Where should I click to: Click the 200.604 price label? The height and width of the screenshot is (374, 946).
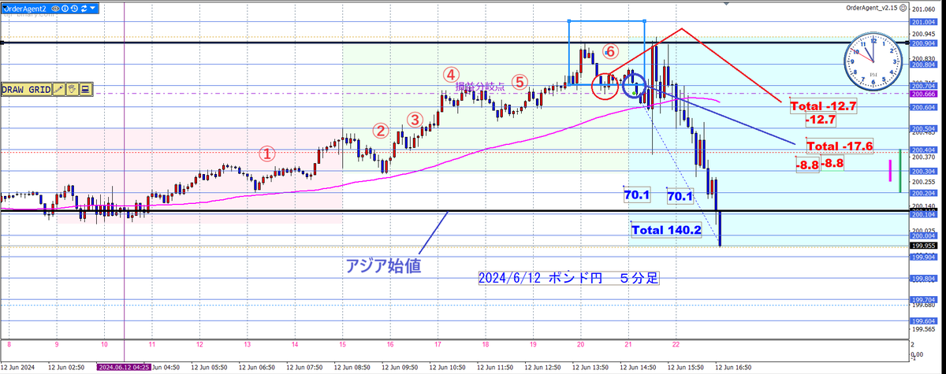pos(923,108)
